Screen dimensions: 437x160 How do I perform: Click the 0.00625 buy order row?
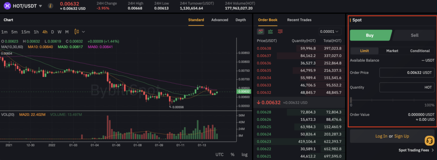click(299, 127)
